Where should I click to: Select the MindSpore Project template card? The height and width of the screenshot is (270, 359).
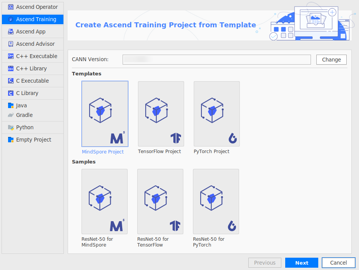coord(105,114)
